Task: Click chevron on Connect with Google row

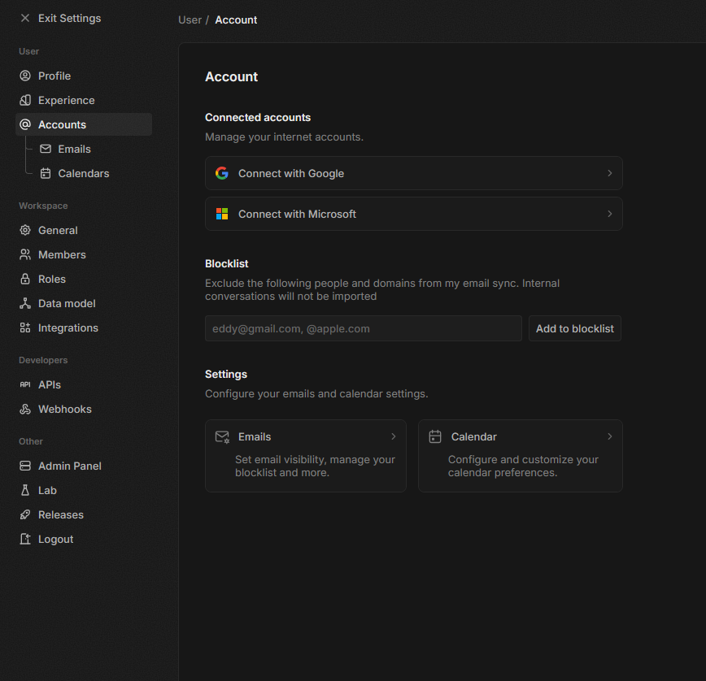Action: click(610, 173)
